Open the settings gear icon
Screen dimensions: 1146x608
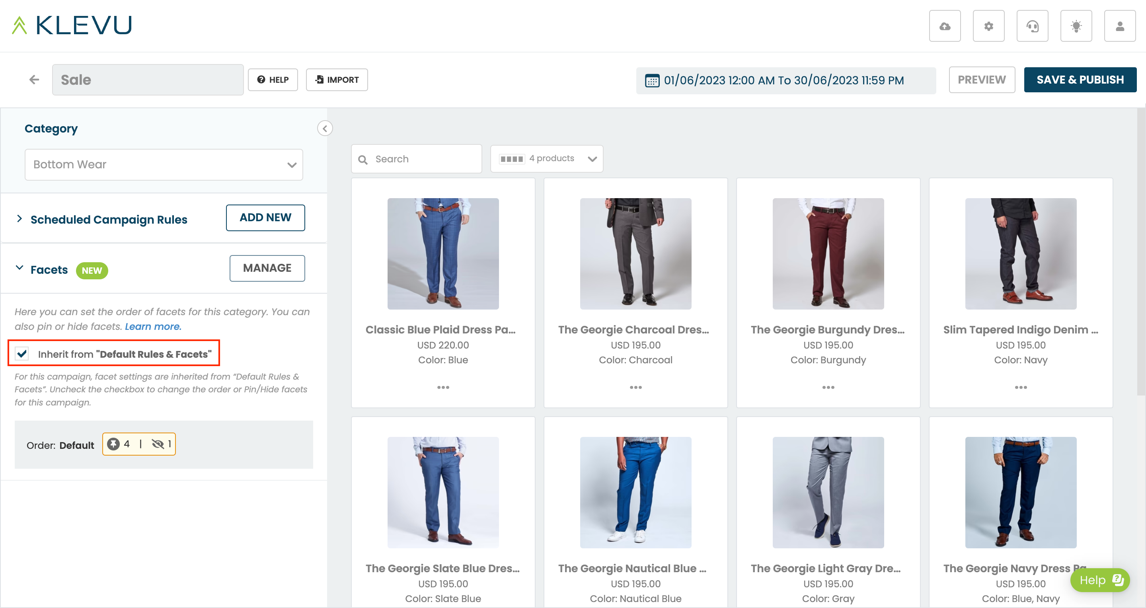(988, 26)
